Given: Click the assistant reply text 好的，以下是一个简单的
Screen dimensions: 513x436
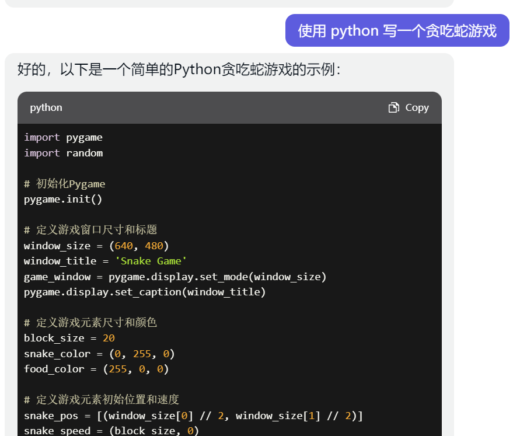Looking at the screenshot, I should click(x=179, y=70).
